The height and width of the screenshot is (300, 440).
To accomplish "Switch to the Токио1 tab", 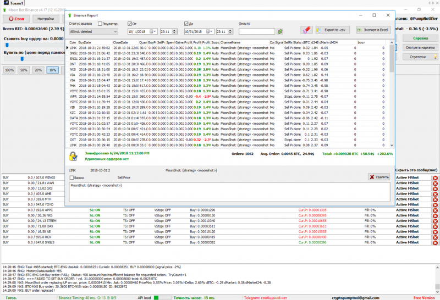I will click(x=13, y=3).
